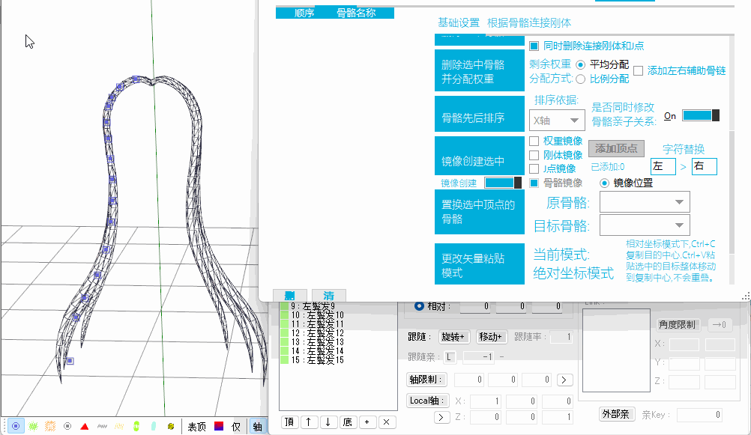Switch to the 基础设置 tab
Viewport: 751px width, 435px height.
pyautogui.click(x=459, y=23)
